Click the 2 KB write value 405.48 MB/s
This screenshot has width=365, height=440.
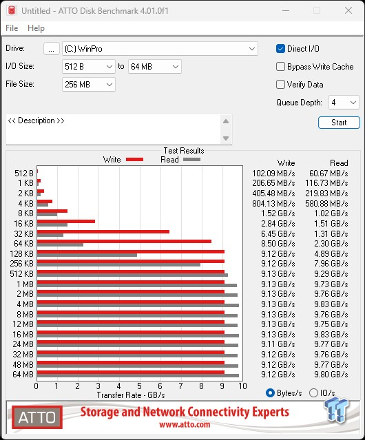click(273, 193)
